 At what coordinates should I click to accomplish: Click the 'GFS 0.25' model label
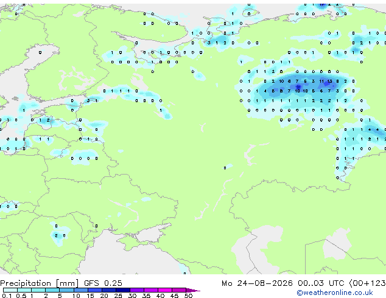click(x=103, y=283)
